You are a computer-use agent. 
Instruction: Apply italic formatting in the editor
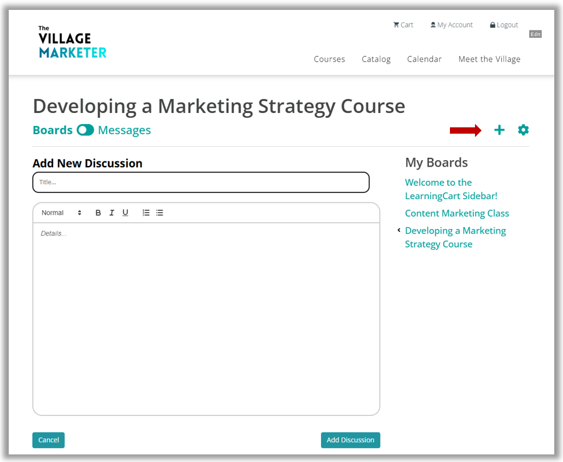tap(112, 213)
